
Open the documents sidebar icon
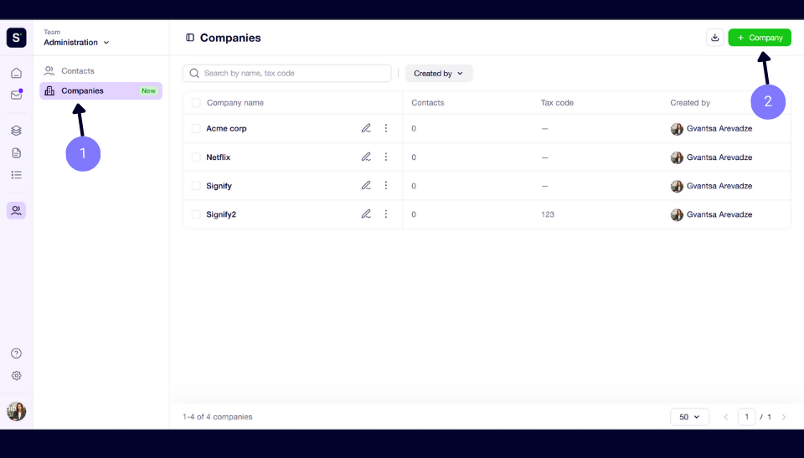point(17,153)
